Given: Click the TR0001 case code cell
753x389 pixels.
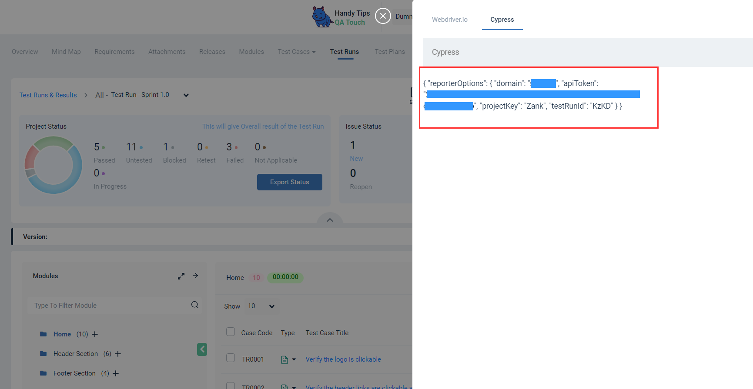Looking at the screenshot, I should click(x=253, y=359).
